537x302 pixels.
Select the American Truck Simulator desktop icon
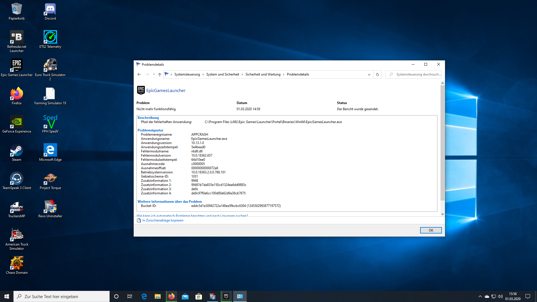click(17, 239)
